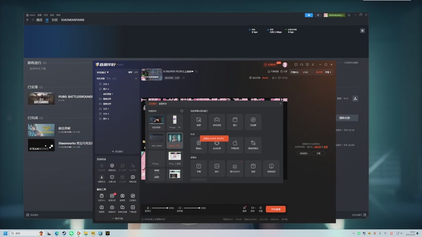Toggle microphone mute icon

(x=148, y=208)
